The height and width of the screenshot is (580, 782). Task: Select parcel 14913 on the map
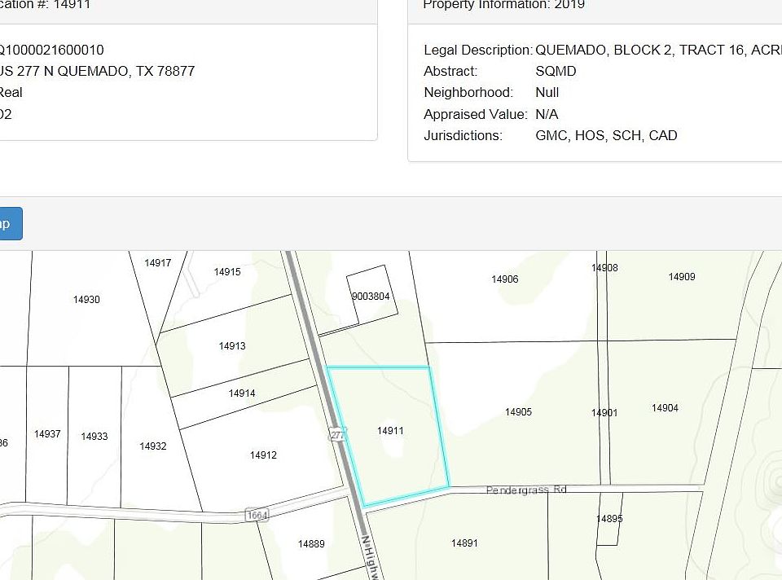pos(232,345)
